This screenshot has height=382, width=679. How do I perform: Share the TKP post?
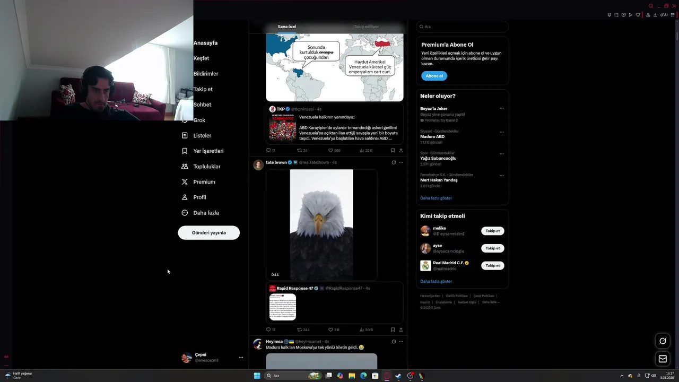click(401, 150)
